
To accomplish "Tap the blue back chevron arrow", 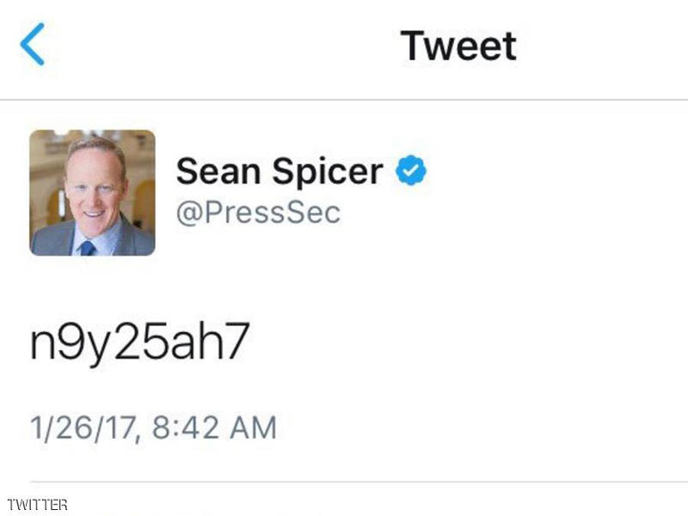I will point(33,46).
